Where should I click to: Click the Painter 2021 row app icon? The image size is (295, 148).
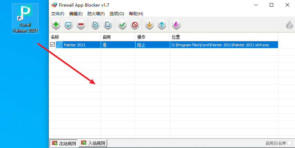pyautogui.click(x=59, y=45)
